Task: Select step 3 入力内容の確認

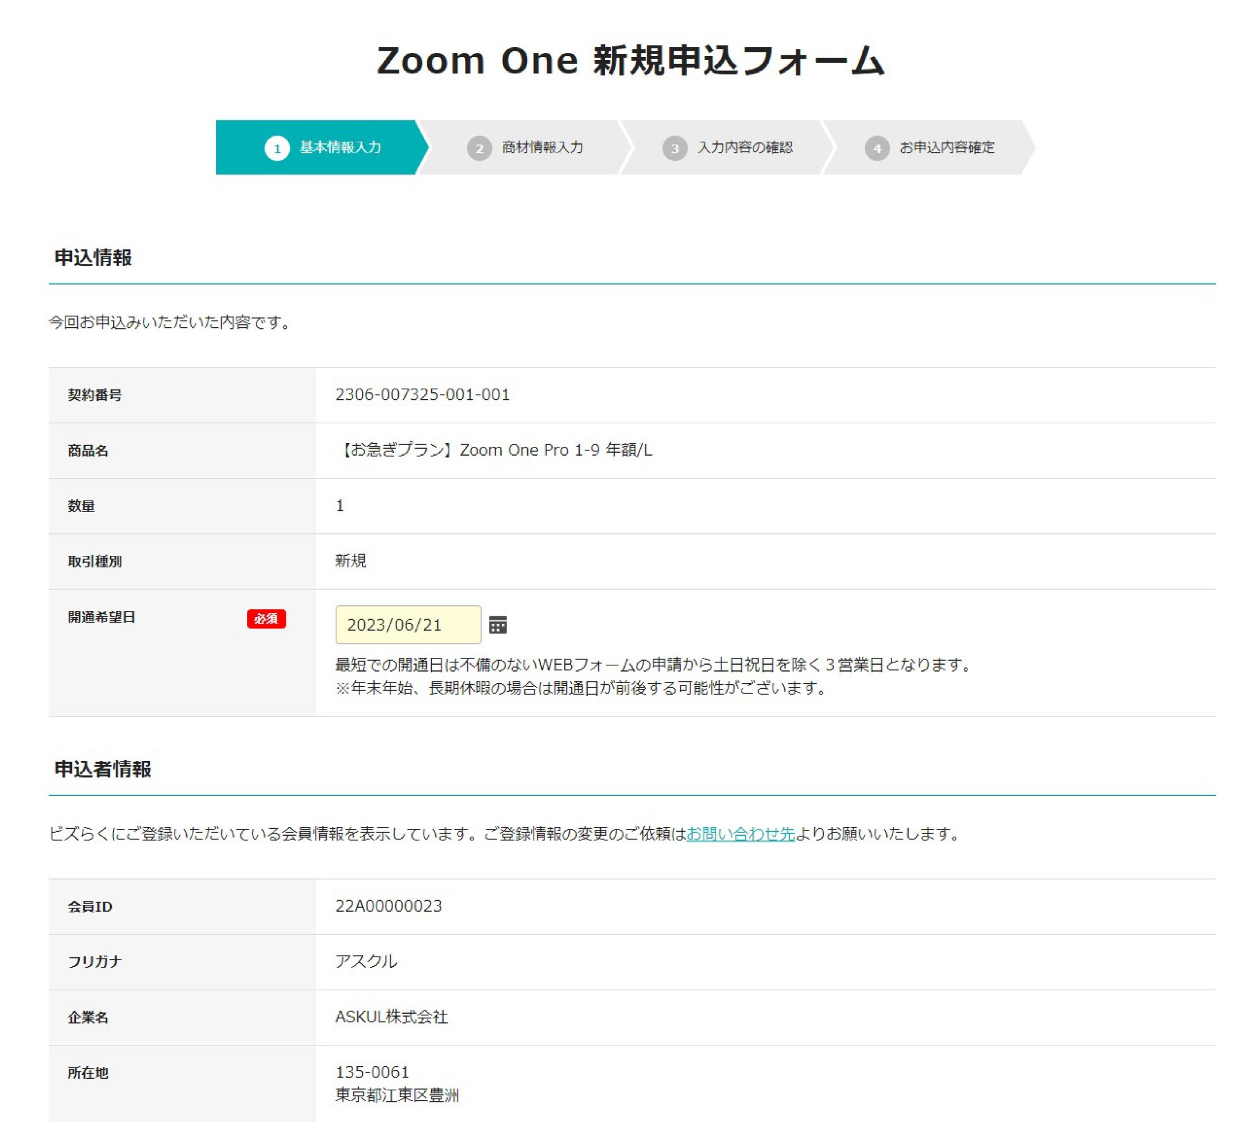Action: pos(727,147)
